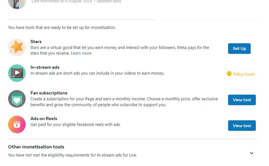Expand Other monetisation tools chevron

click(x=251, y=153)
